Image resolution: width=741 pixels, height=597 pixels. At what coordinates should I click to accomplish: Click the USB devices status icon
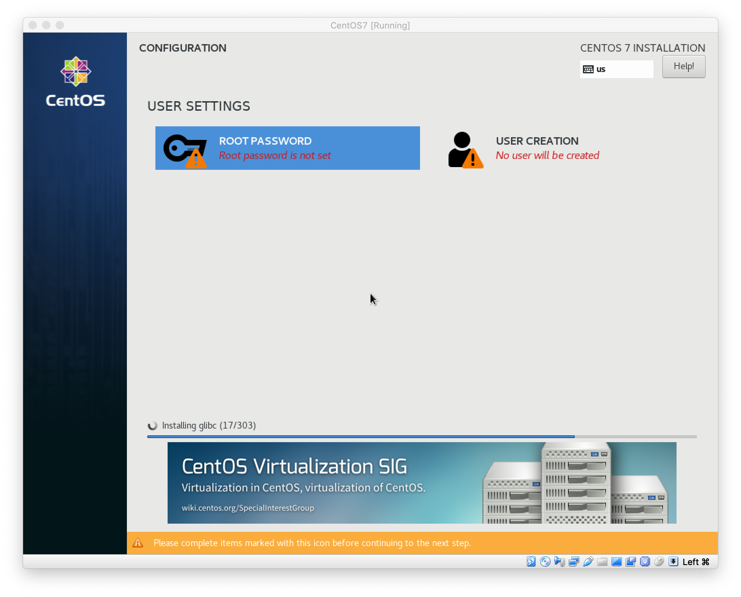[x=588, y=562]
